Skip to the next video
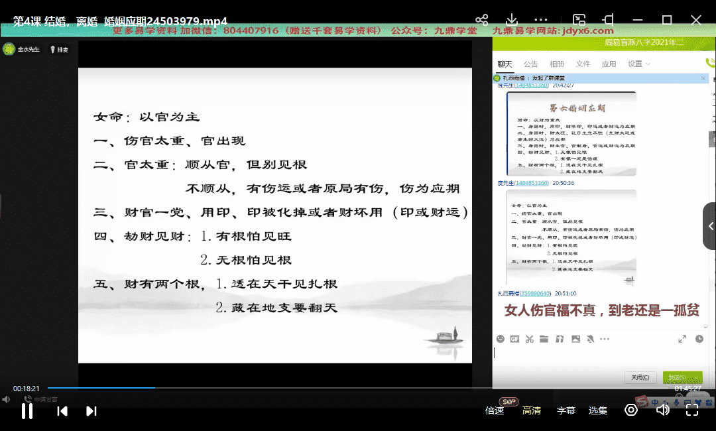Viewport: 716px width, 431px height. tap(91, 411)
